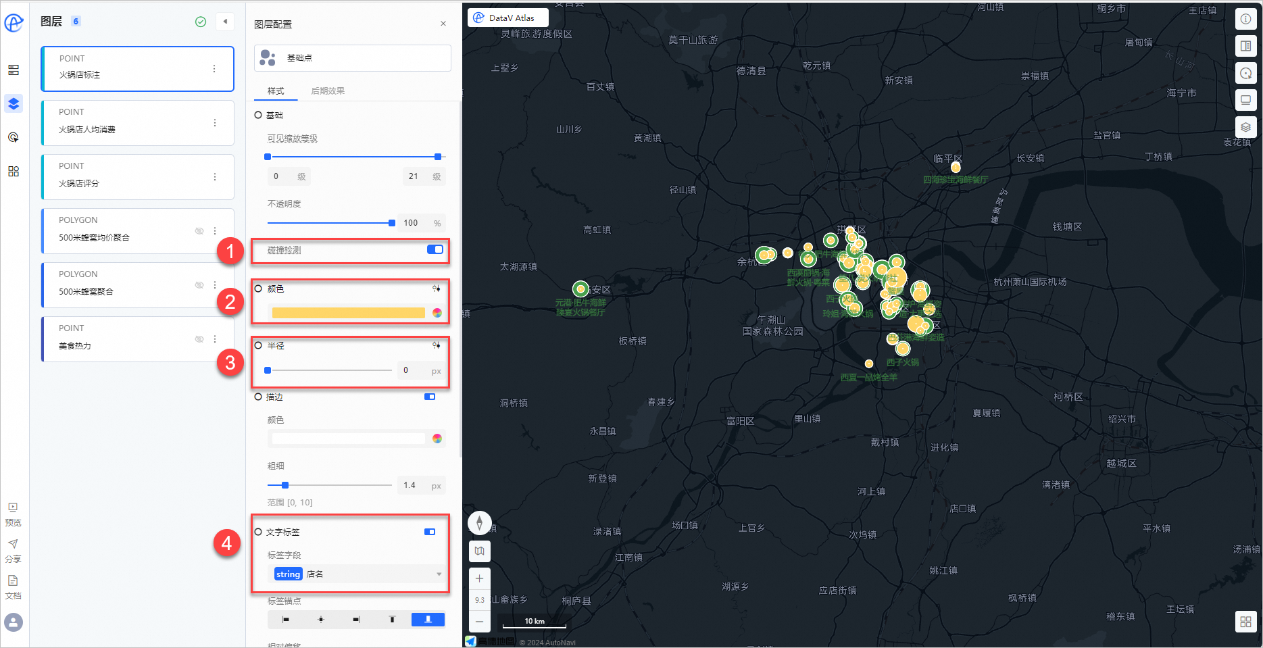Select the 火锅店人均消费 layer card
The height and width of the screenshot is (648, 1263).
pyautogui.click(x=137, y=123)
